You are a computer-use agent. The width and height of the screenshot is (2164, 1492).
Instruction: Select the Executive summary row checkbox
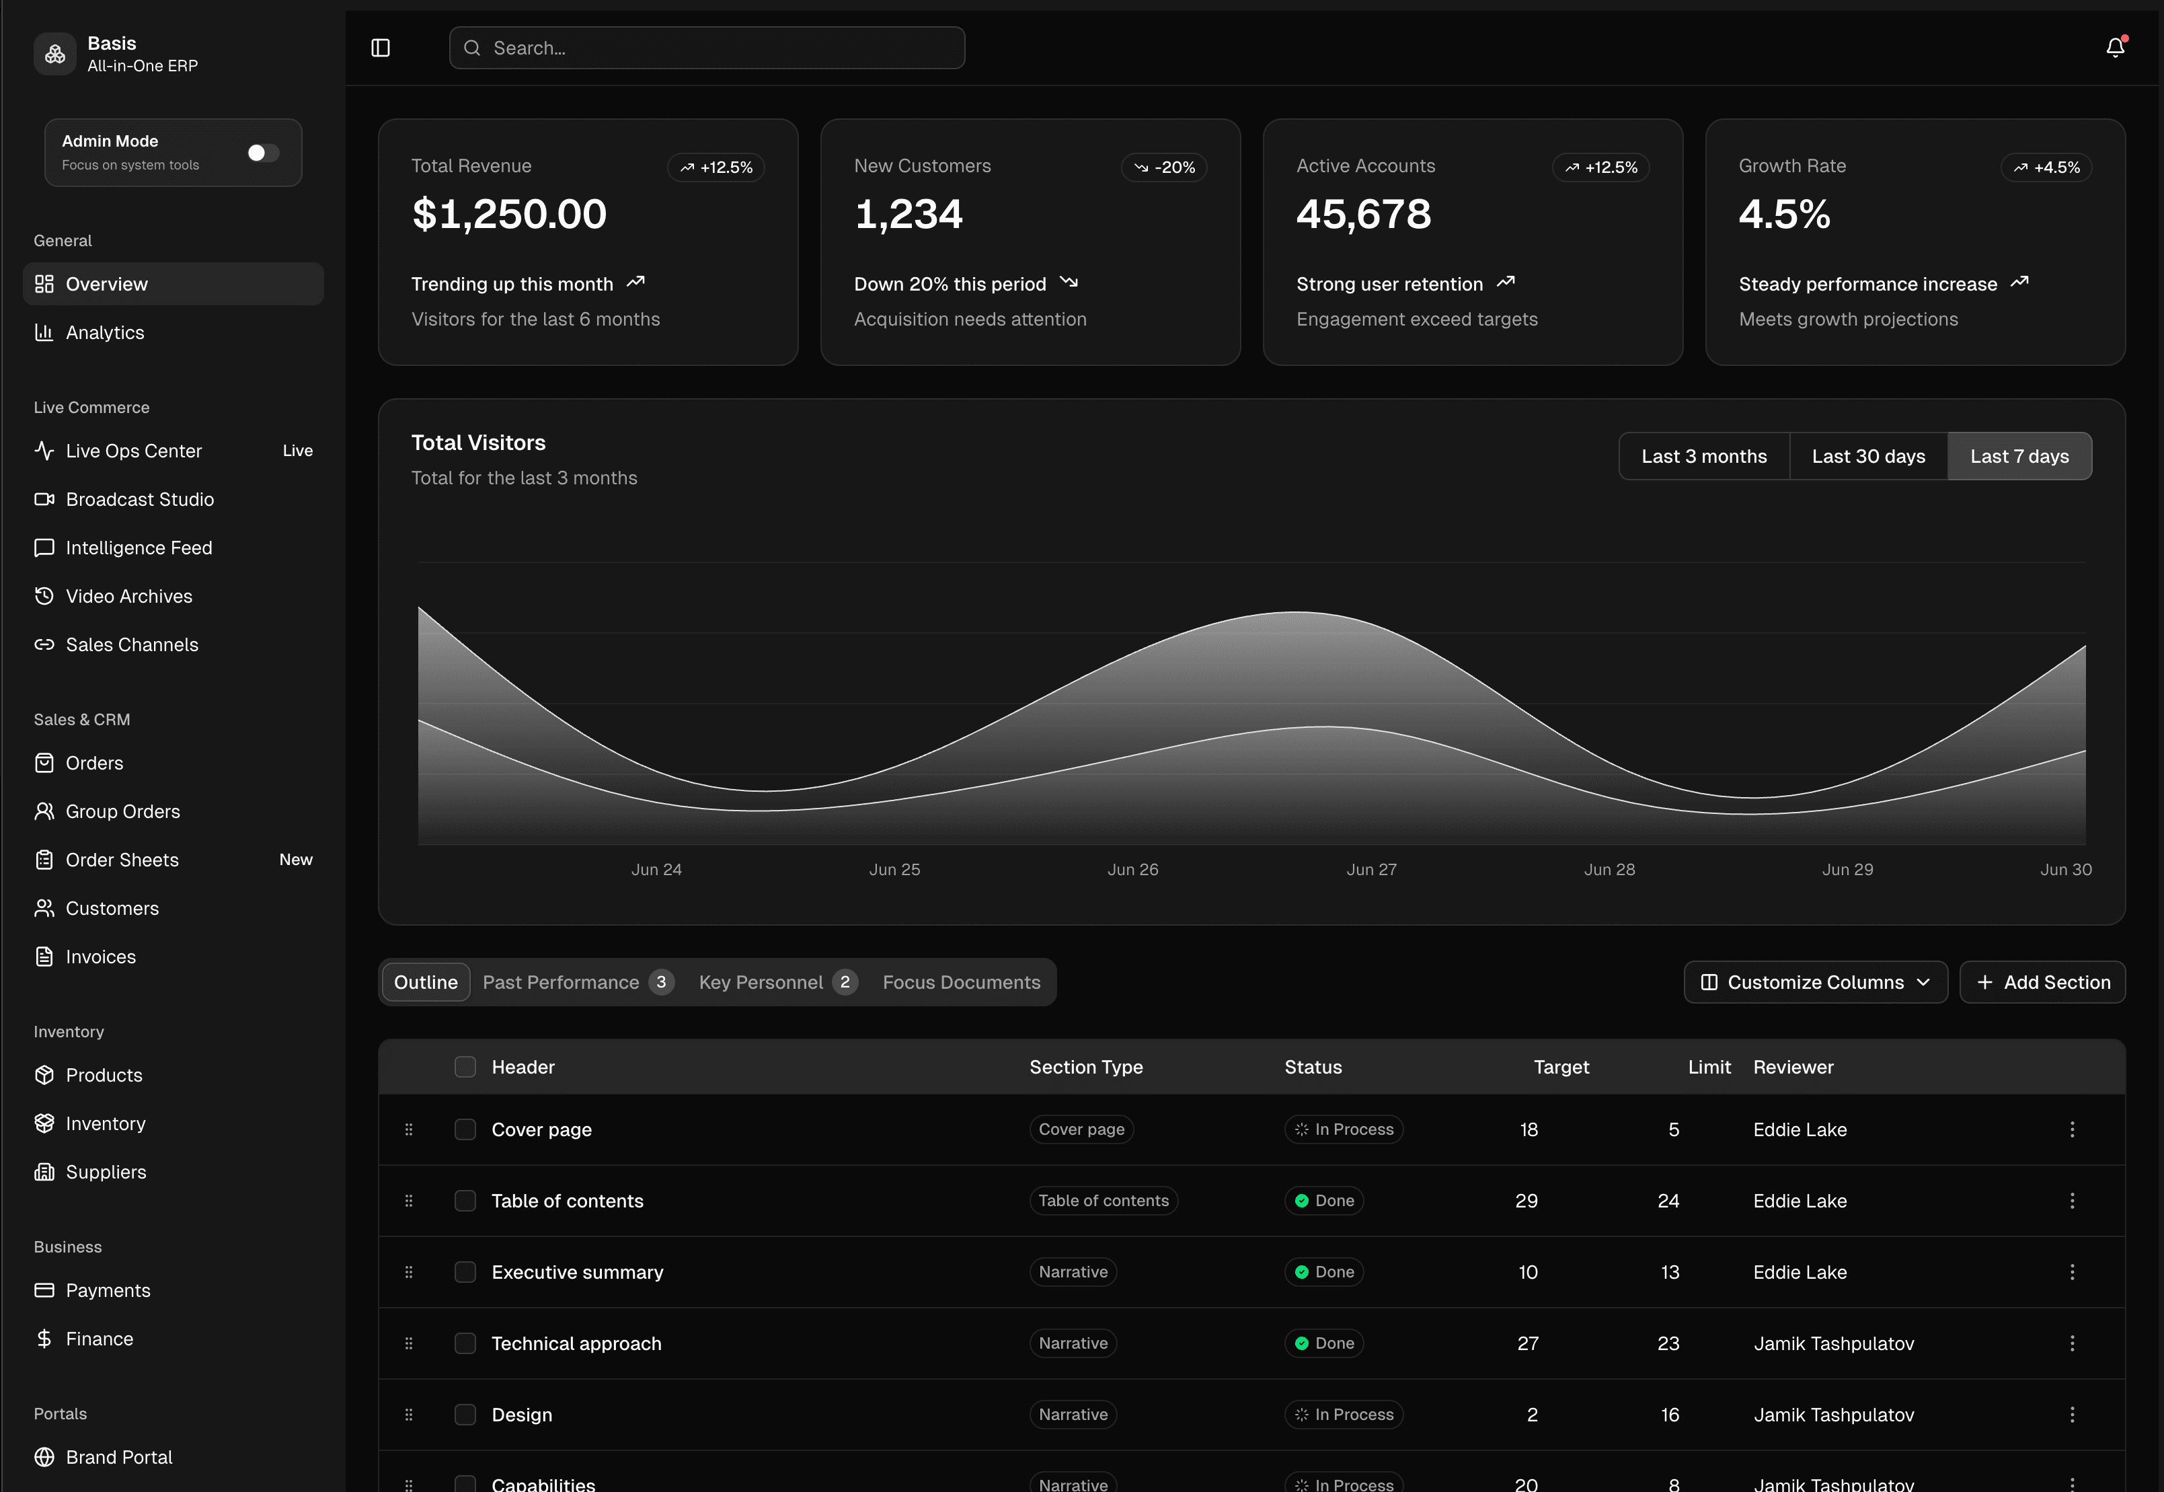465,1272
